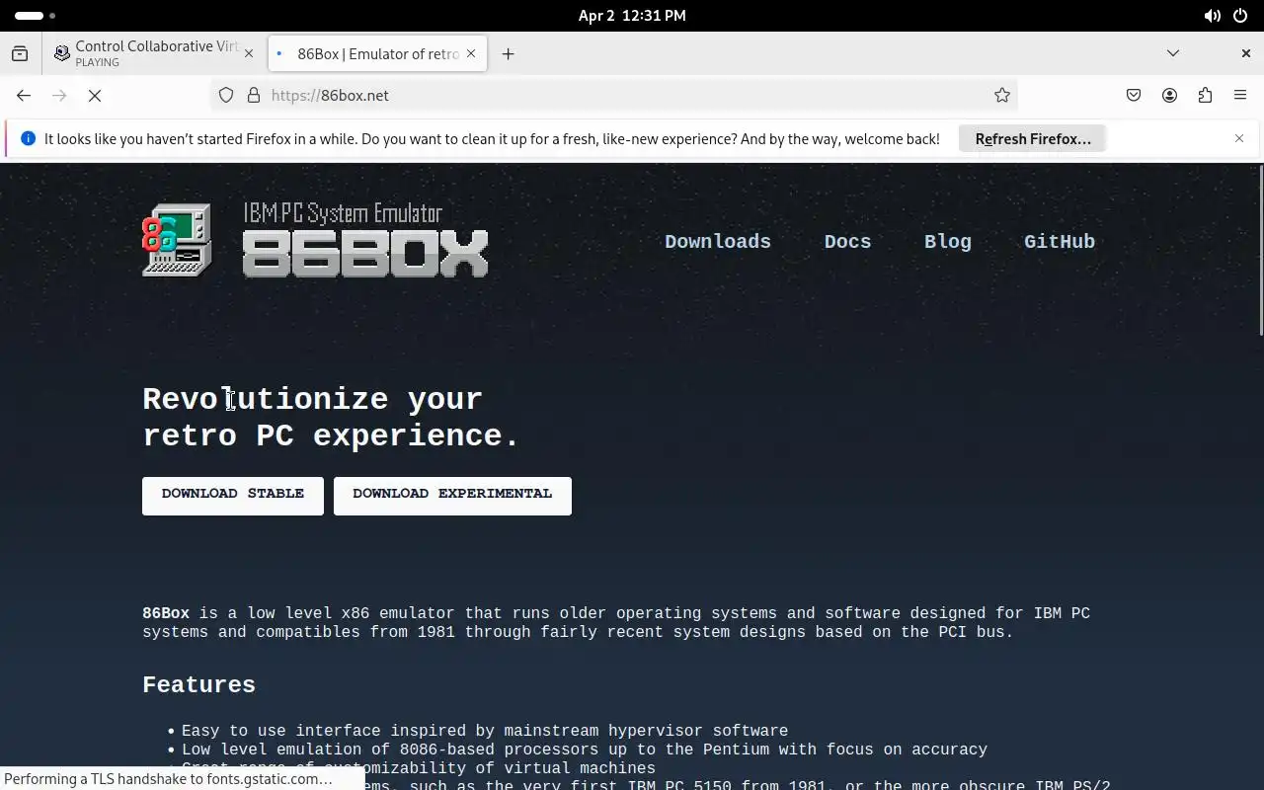Select the 86Box Emulator tab
The width and height of the screenshot is (1264, 790).
pyautogui.click(x=377, y=53)
